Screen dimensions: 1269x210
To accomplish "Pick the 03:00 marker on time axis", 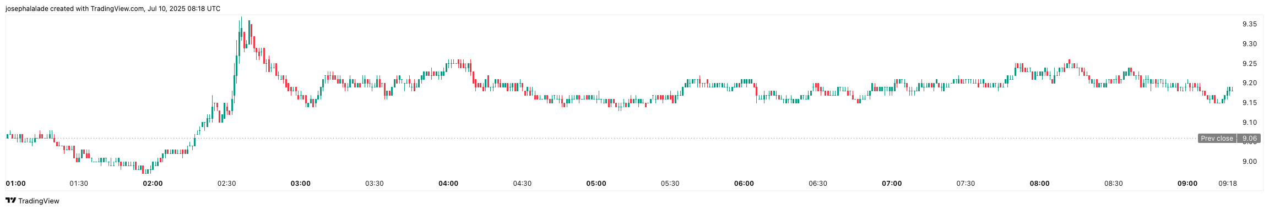I will 301,184.
